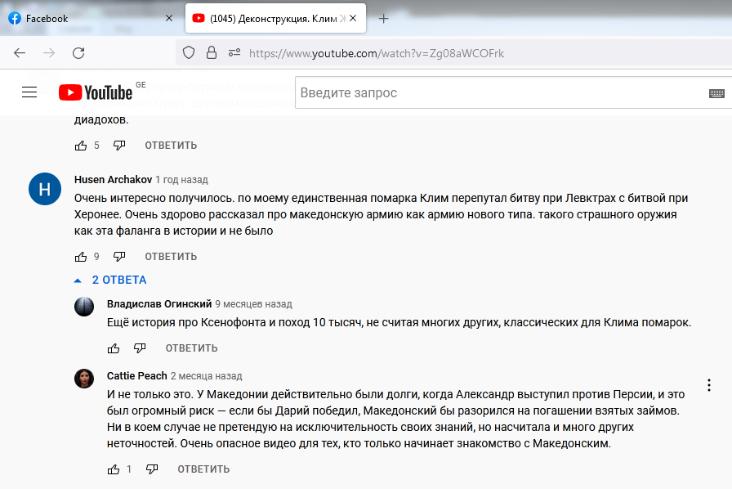Reply to the диадохов comment
Screen dimensions: 732x489
[171, 146]
